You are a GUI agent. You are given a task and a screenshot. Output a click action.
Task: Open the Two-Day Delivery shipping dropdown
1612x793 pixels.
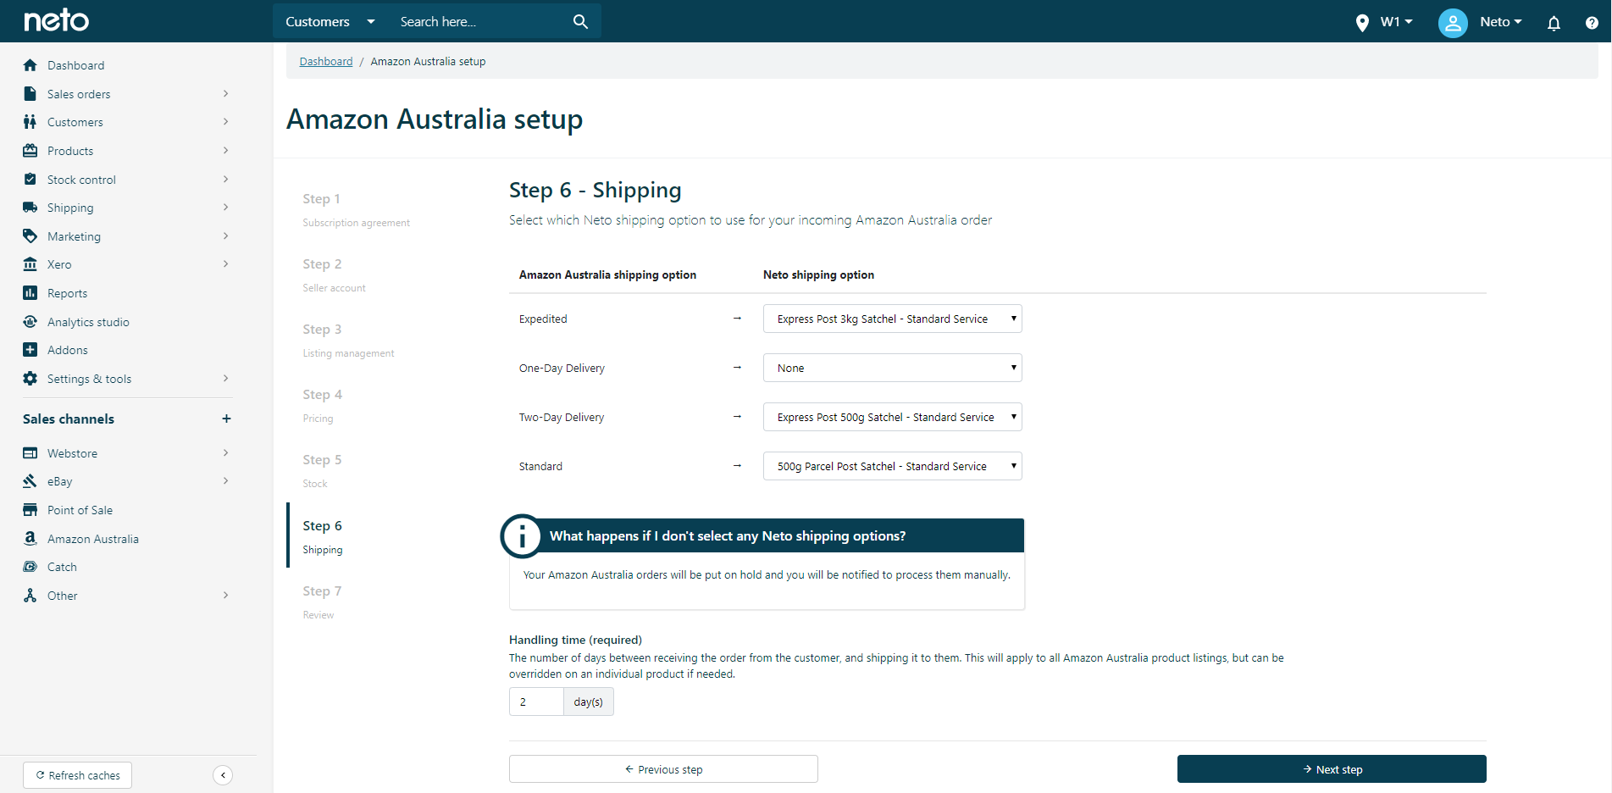pos(892,417)
